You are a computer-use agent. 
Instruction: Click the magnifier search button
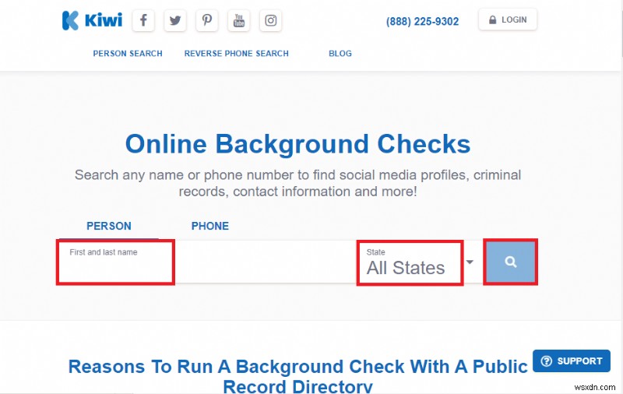pos(511,262)
